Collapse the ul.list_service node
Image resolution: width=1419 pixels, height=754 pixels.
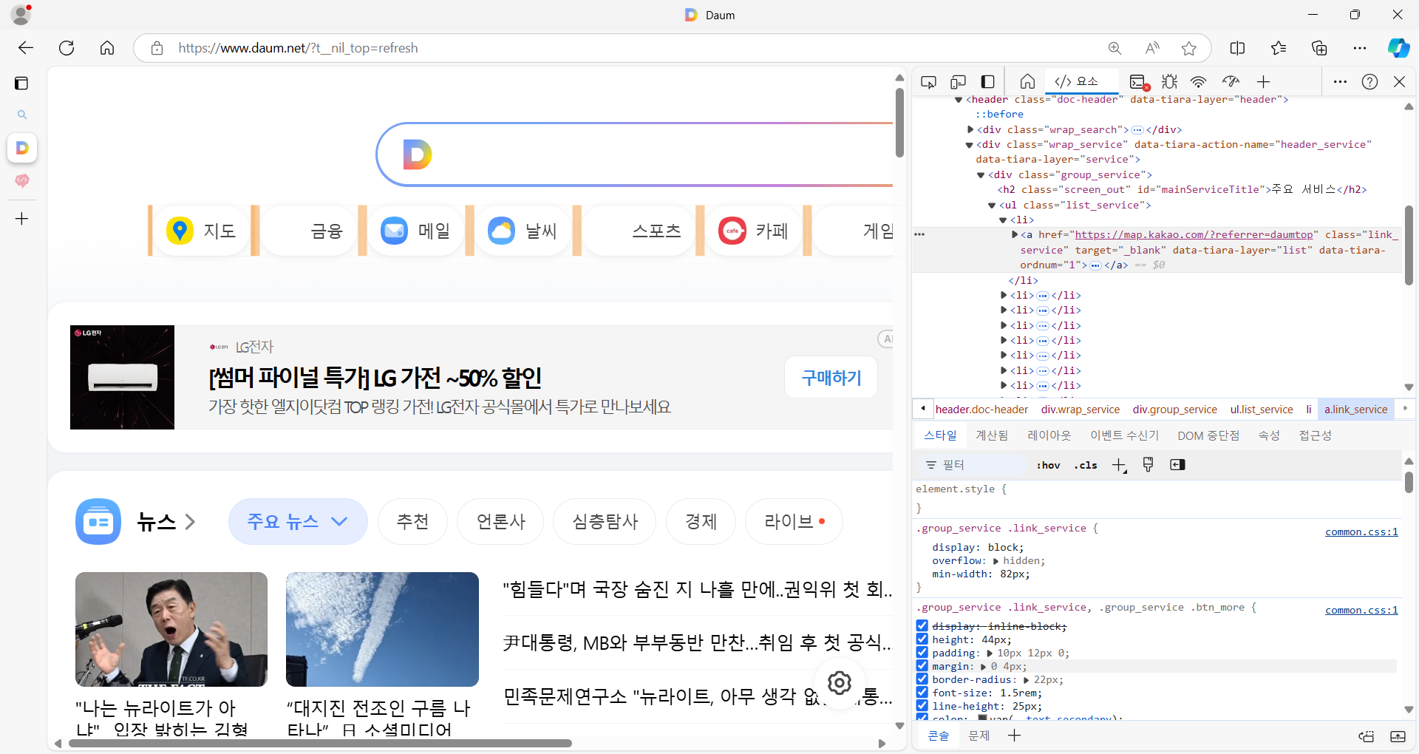click(x=992, y=206)
